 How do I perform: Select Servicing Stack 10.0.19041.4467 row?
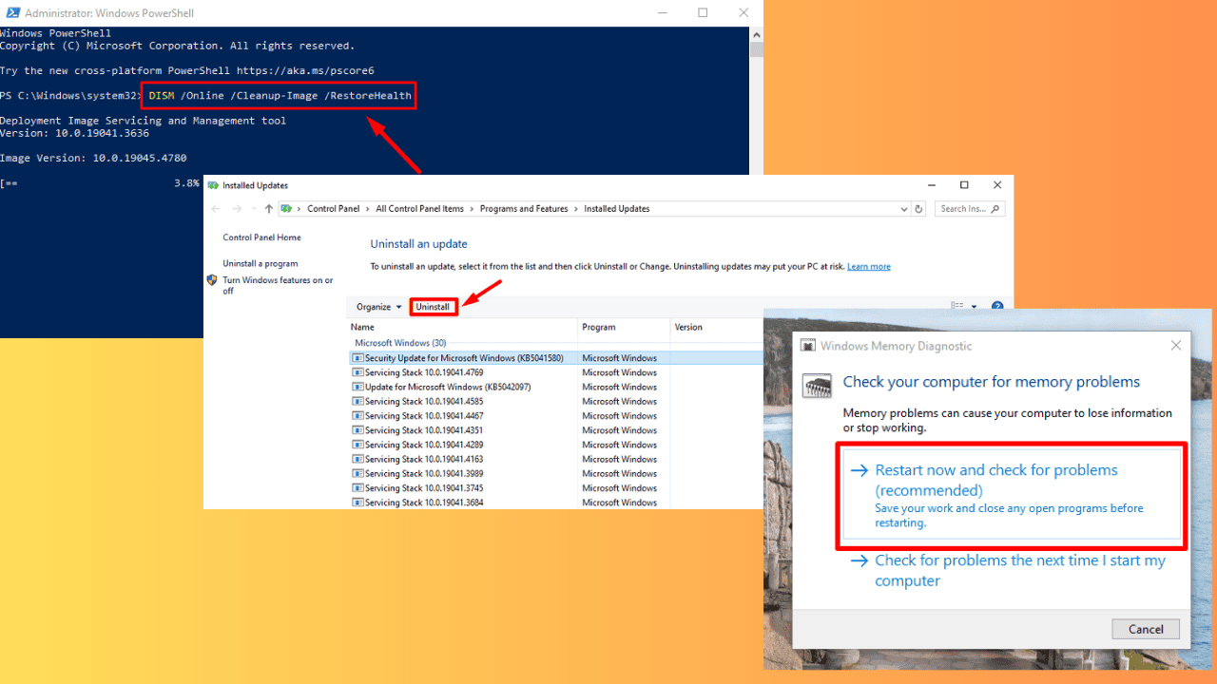[x=556, y=416]
